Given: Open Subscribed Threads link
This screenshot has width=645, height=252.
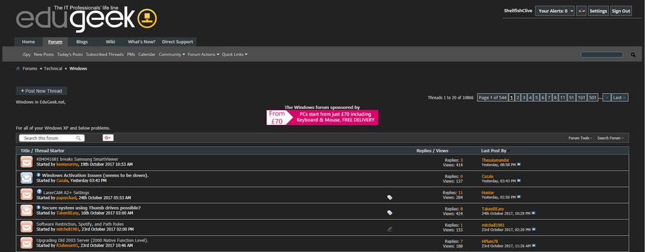Looking at the screenshot, I should tap(105, 54).
